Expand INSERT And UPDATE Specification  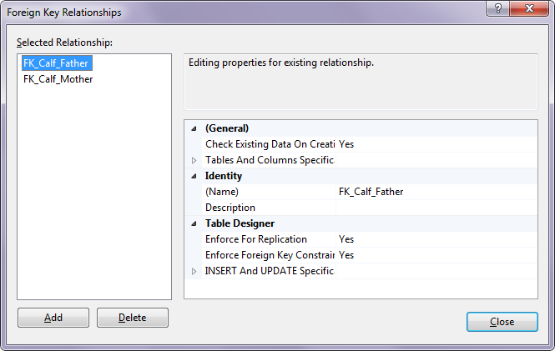pos(194,271)
